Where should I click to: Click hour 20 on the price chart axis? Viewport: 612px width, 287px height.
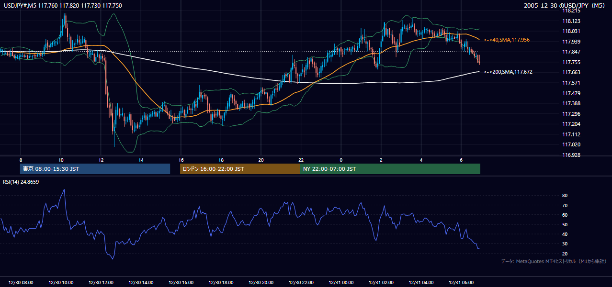click(261, 159)
